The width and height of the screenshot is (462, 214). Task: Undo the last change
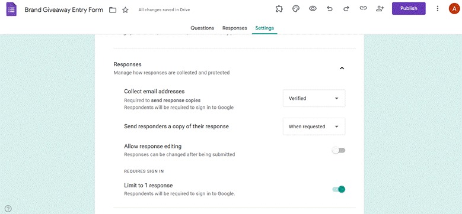330,9
